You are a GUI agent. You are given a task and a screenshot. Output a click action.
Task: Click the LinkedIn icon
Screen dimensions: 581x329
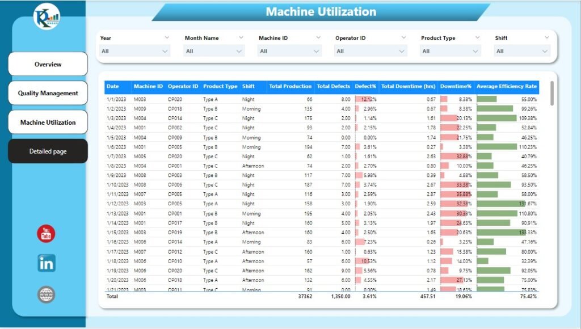[47, 263]
